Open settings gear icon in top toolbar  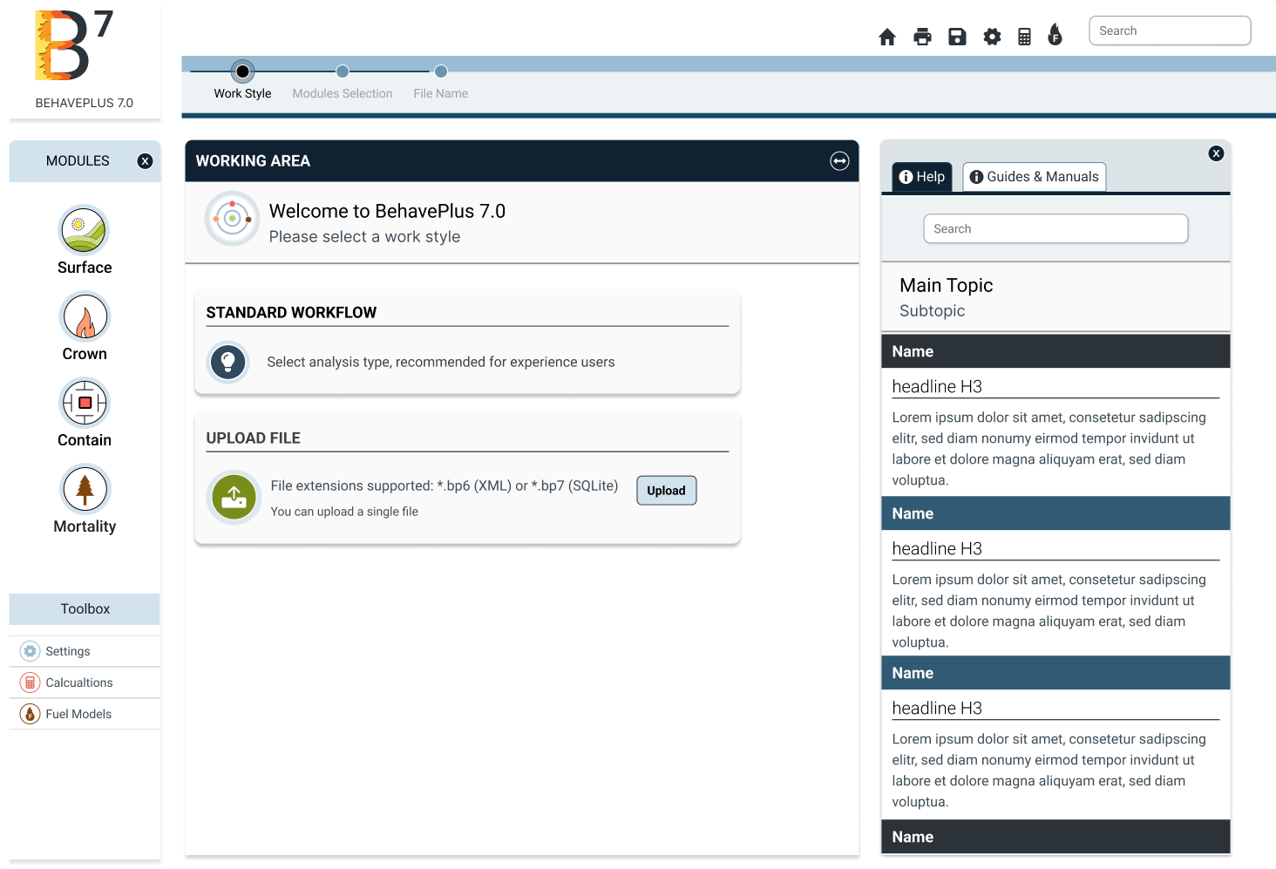992,37
